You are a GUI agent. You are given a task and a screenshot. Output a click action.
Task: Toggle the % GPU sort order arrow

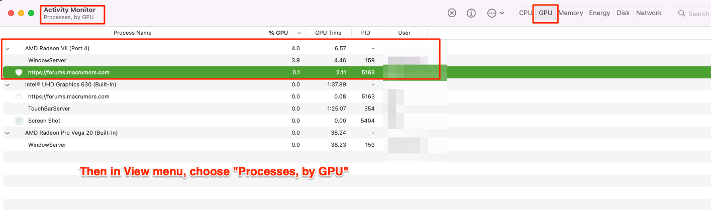(299, 33)
